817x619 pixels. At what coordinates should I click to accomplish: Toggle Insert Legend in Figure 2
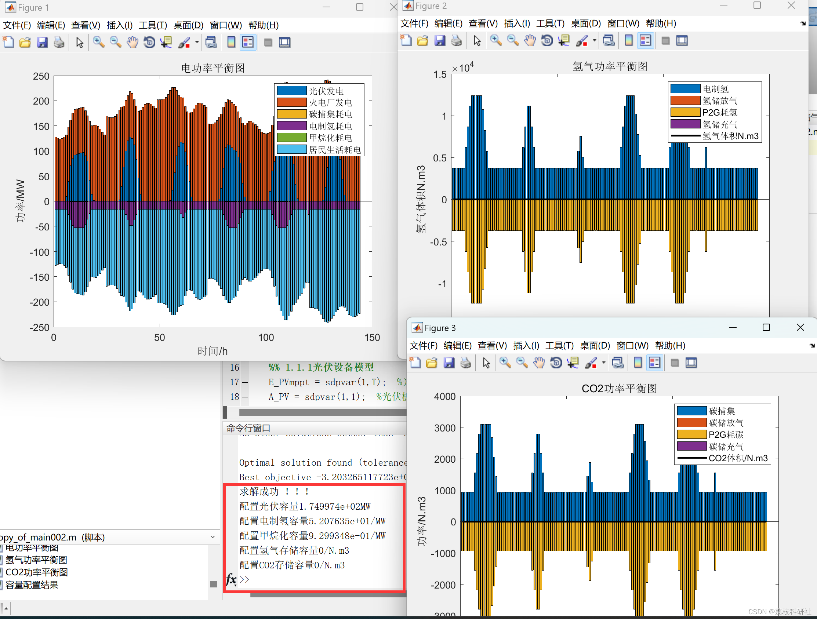point(645,41)
